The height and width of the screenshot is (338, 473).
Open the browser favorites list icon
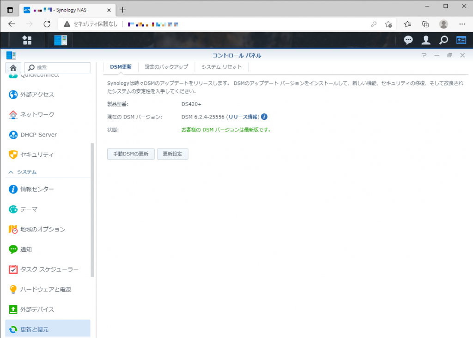tap(407, 24)
